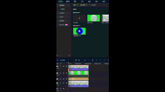Click the plus tile to import media

79,18
